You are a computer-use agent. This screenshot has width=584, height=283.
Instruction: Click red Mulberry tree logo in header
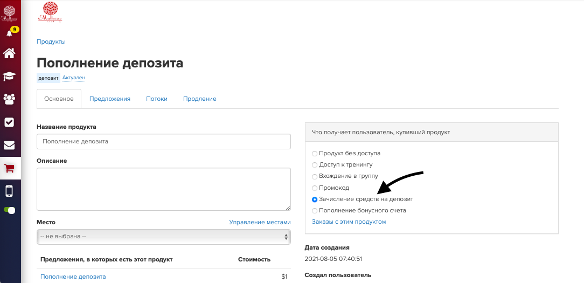point(50,13)
